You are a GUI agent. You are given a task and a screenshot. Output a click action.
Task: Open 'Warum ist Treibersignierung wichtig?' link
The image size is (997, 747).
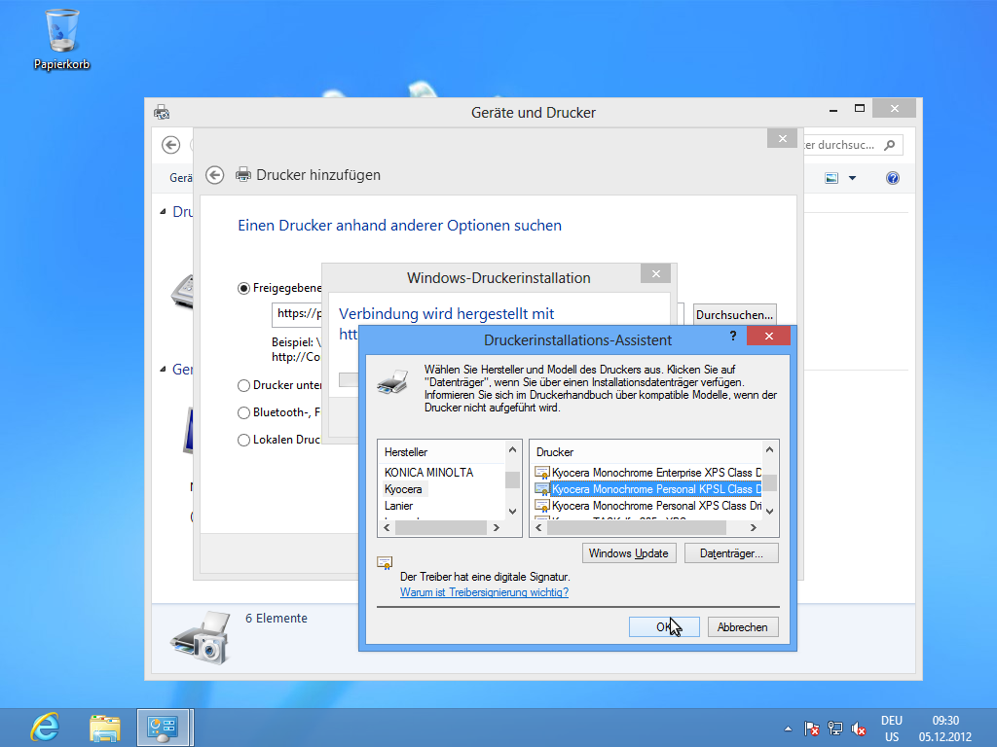click(x=484, y=592)
